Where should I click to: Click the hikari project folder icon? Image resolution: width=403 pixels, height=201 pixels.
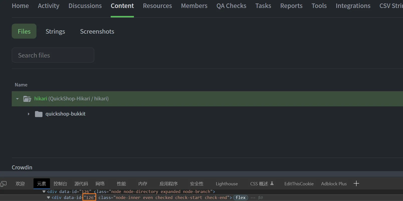27,99
